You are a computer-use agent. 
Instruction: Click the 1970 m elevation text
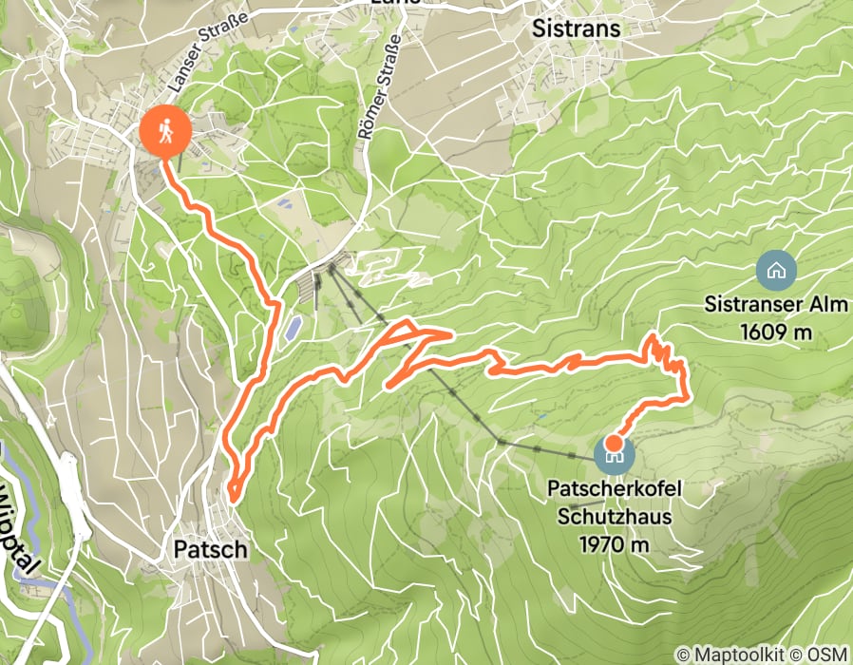pos(615,544)
